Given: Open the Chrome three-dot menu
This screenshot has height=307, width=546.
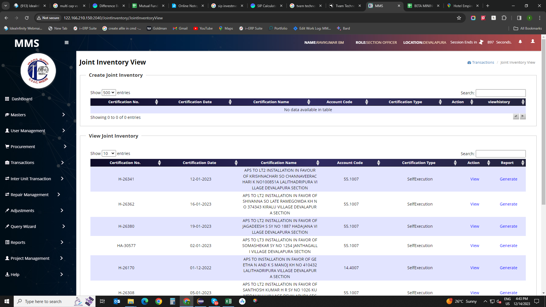Looking at the screenshot, I should [540, 18].
